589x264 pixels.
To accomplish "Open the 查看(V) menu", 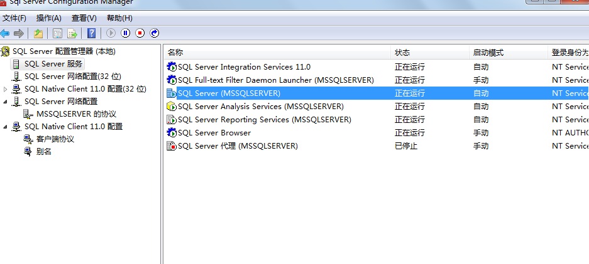I will 84,18.
